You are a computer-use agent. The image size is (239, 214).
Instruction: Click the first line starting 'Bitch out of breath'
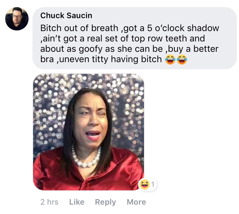130,28
